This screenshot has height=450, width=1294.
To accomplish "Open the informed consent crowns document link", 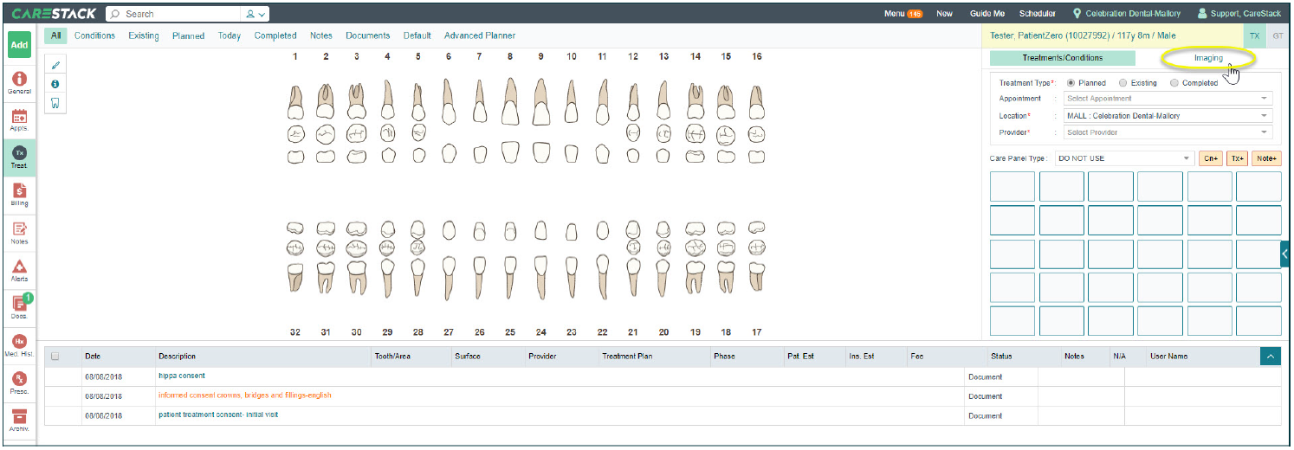I will 245,395.
